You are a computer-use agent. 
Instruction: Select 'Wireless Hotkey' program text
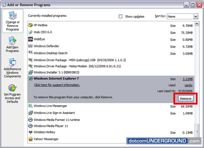[x=44, y=132]
